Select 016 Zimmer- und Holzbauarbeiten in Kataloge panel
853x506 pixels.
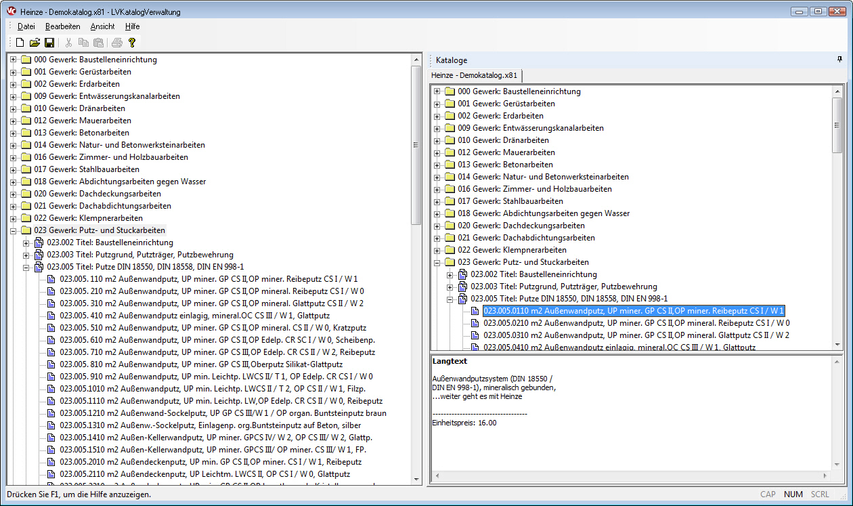[x=535, y=189]
